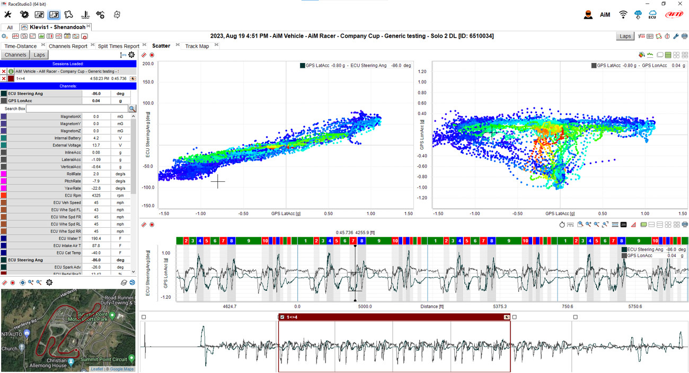Open the Channels Report tab
Viewport: 689px width, 373px height.
(68, 46)
